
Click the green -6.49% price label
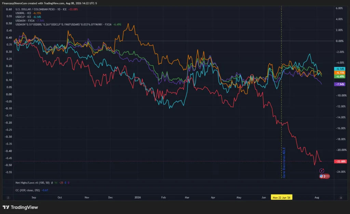(339, 76)
